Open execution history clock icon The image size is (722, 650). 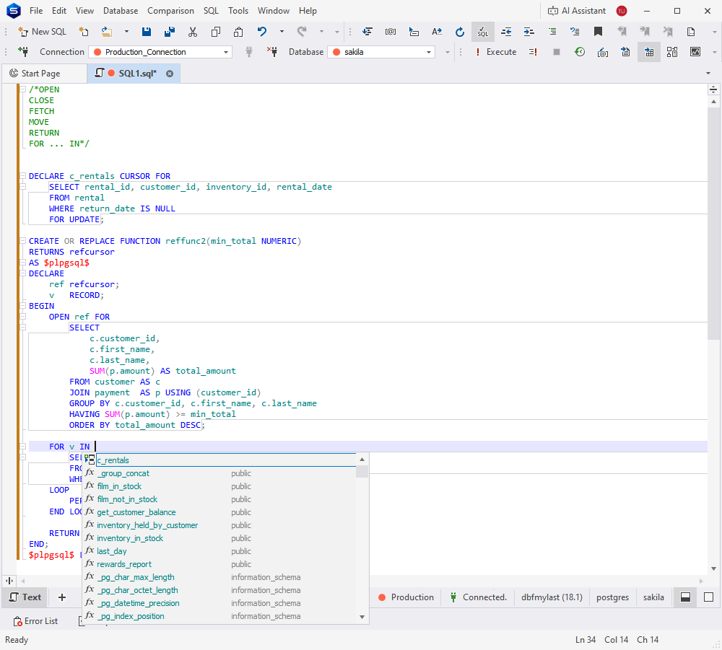pos(579,52)
